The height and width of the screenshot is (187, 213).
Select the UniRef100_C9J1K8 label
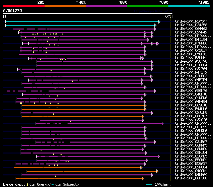click(191, 113)
